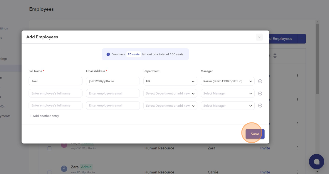Image resolution: width=329 pixels, height=174 pixels.
Task: Remove the Joel entry row
Action: (260, 81)
